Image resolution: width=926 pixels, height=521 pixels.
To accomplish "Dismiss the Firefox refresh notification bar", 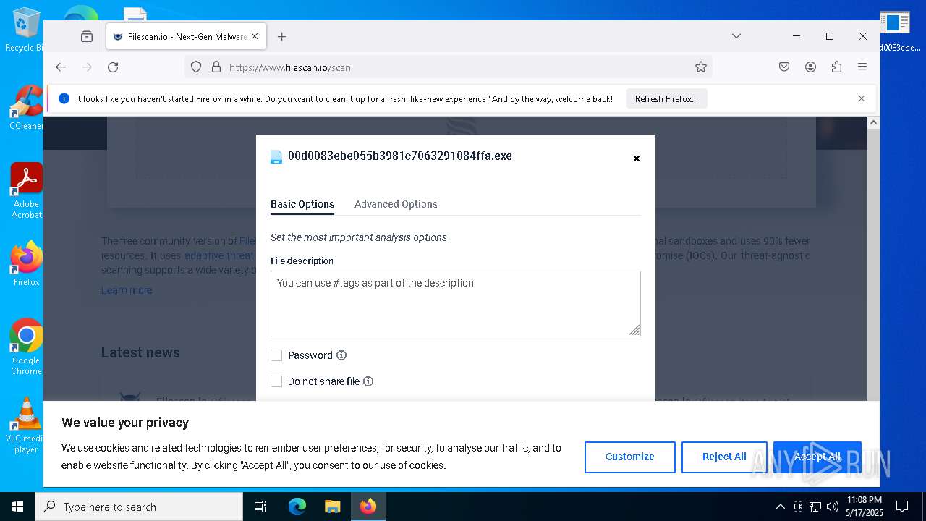I will pos(862,98).
